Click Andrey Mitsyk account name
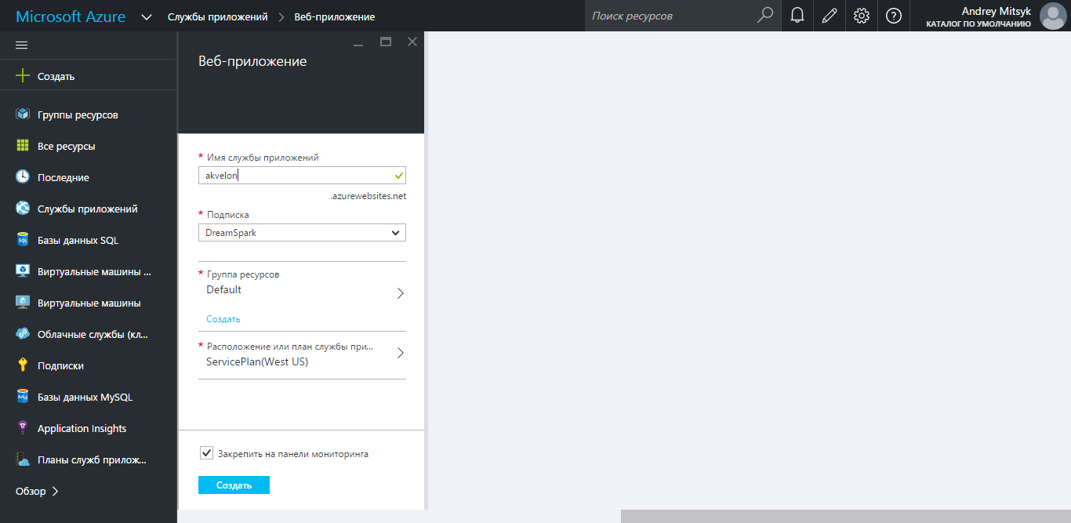 pos(996,11)
